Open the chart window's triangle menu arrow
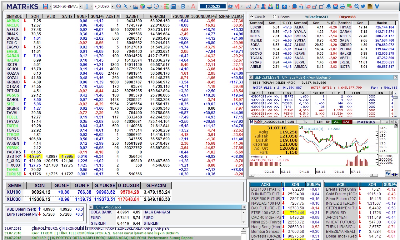Image resolution: width=400 pixels, height=240 pixels. [383, 122]
